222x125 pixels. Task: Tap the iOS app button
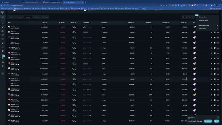click(x=216, y=121)
